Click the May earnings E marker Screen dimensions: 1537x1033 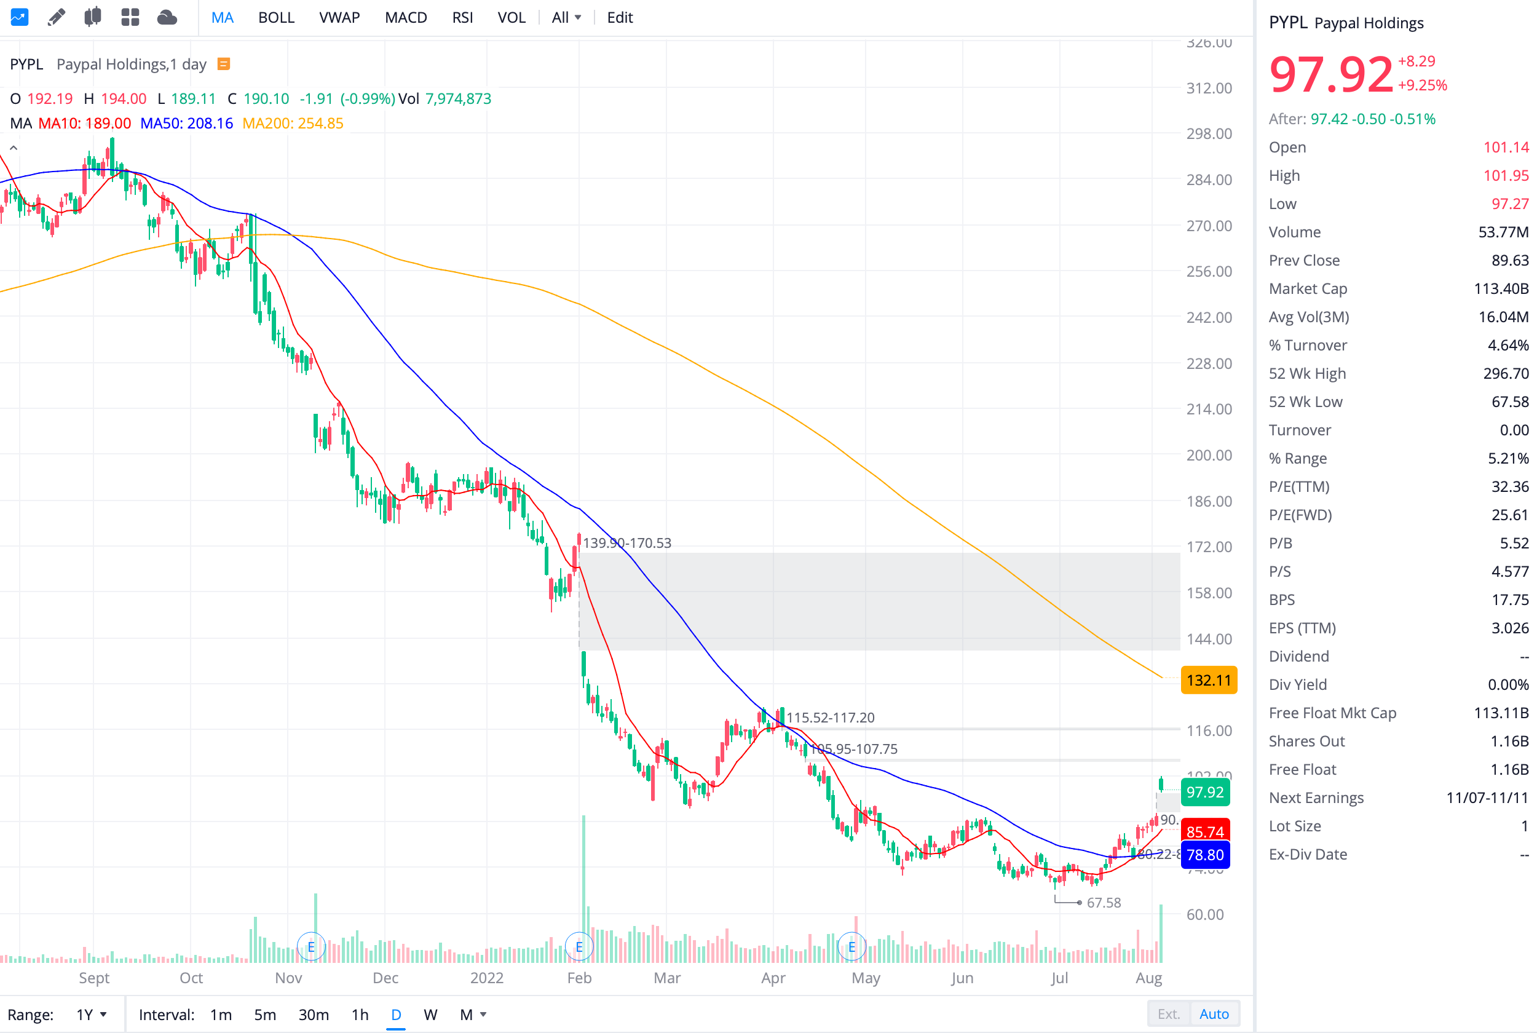click(851, 947)
